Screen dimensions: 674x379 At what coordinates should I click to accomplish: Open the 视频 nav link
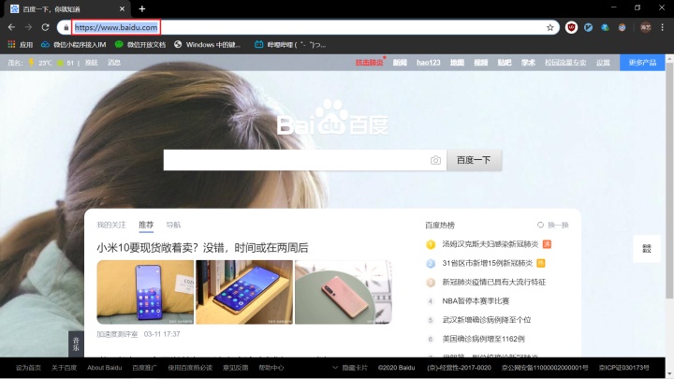coord(480,63)
